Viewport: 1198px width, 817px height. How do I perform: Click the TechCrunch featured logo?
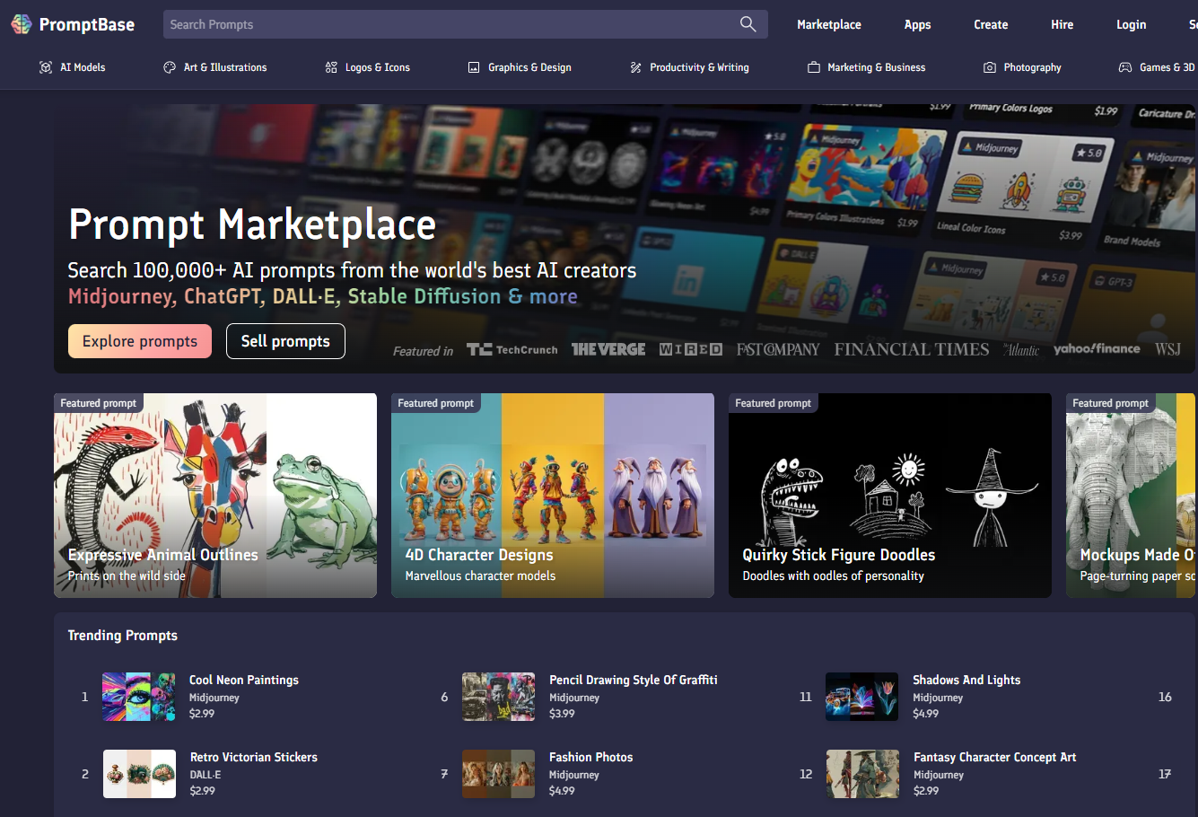[x=512, y=349]
